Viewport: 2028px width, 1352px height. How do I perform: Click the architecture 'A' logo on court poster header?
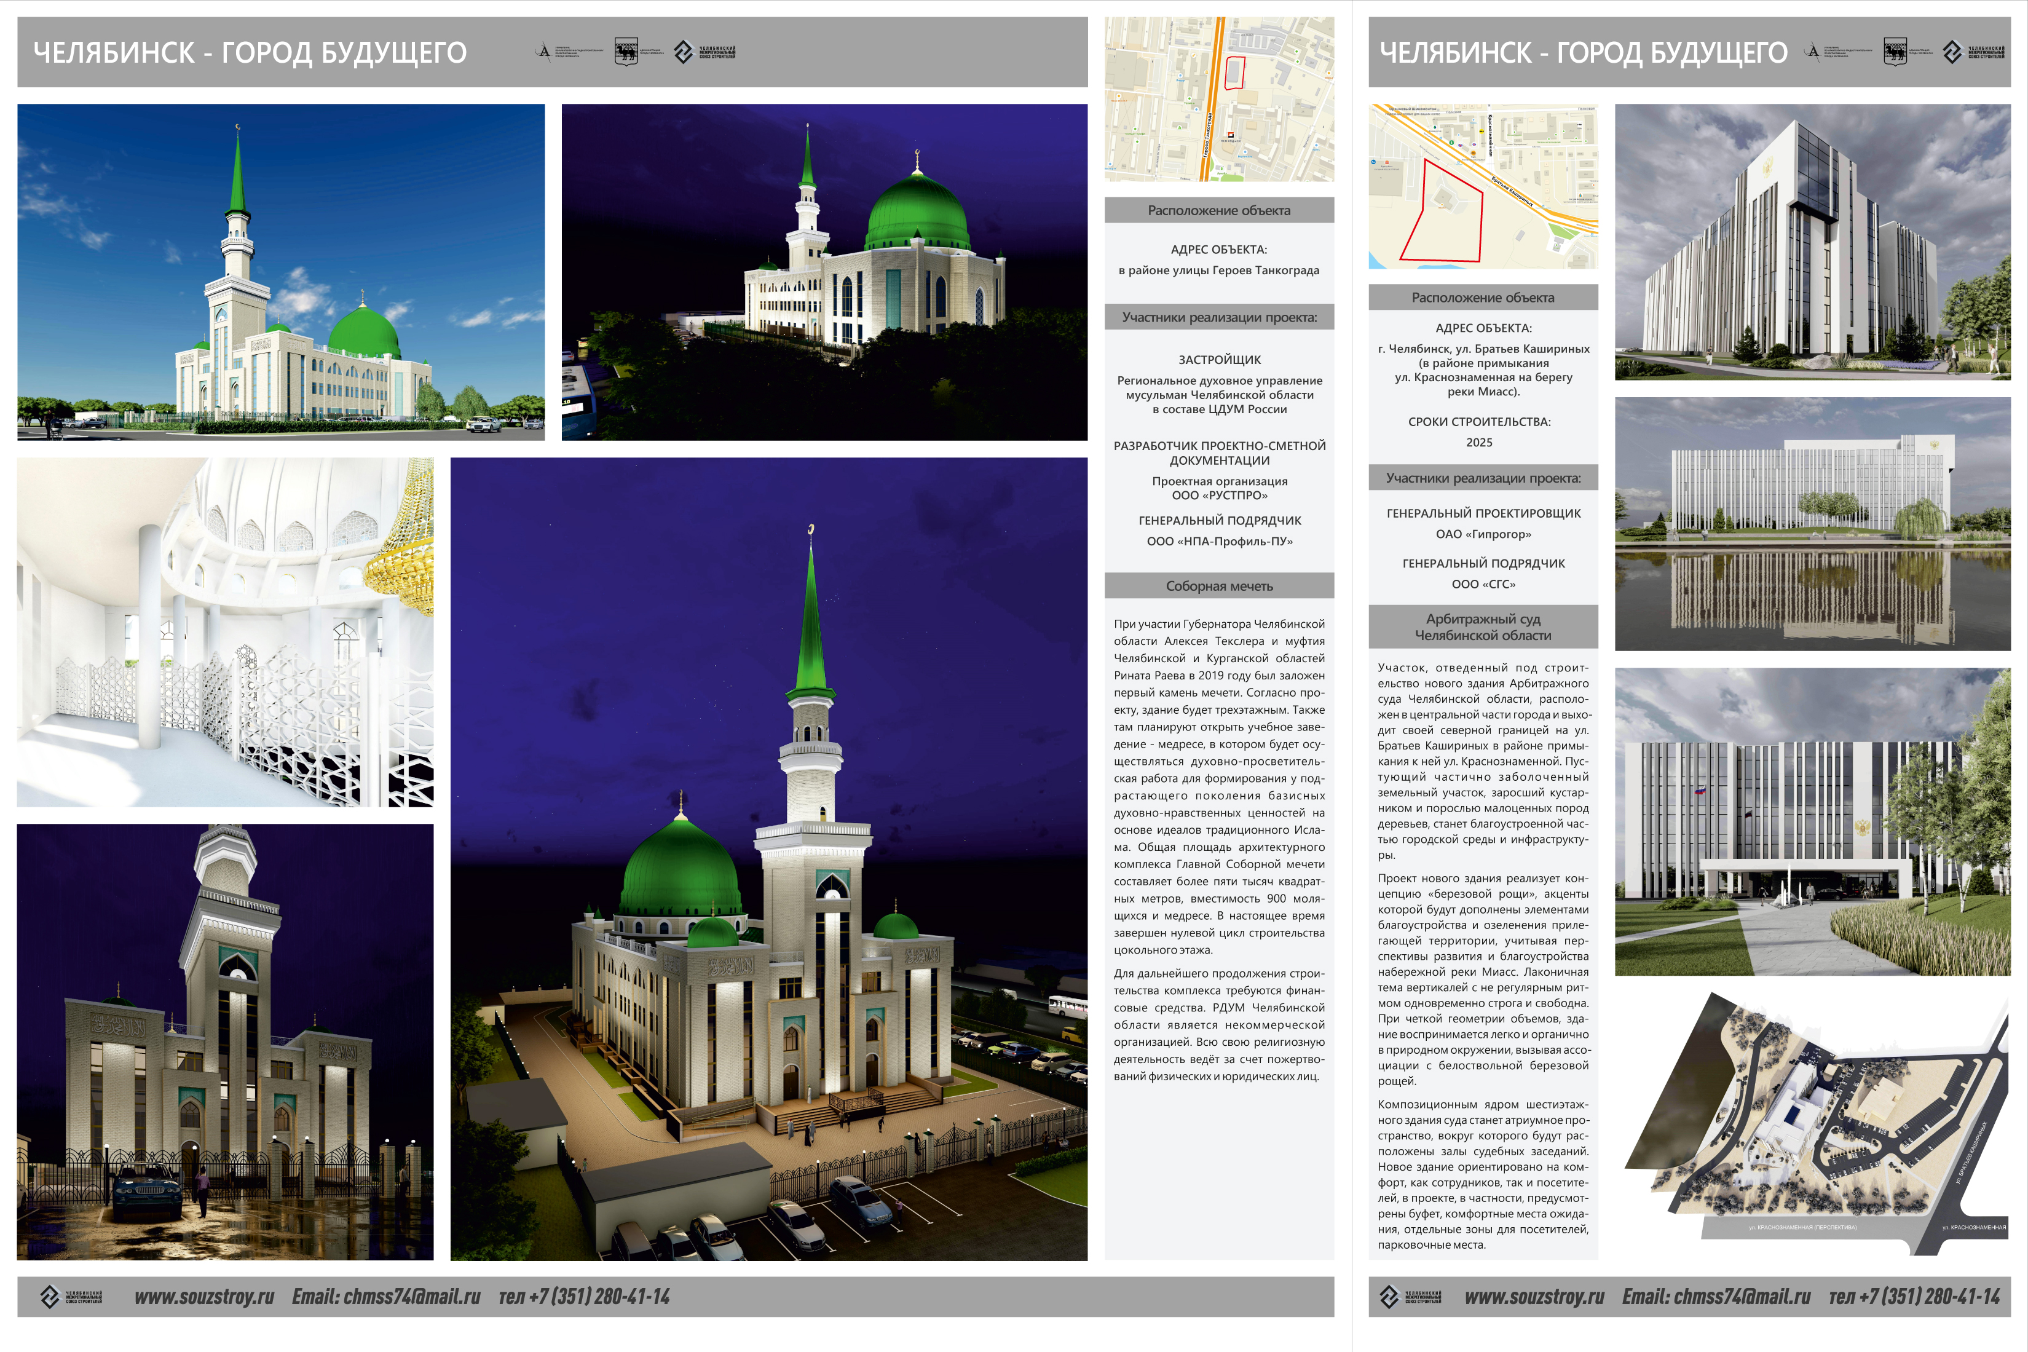point(1813,52)
